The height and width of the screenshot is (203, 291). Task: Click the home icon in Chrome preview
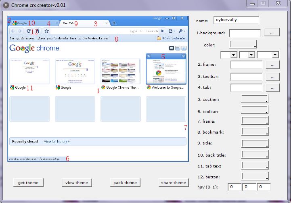[x=38, y=31]
